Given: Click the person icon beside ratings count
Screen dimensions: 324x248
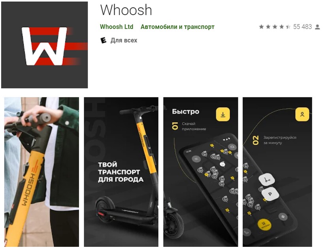Looking at the screenshot, I should click(x=317, y=27).
